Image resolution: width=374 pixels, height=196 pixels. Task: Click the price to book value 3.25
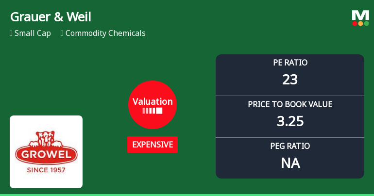[x=290, y=121]
